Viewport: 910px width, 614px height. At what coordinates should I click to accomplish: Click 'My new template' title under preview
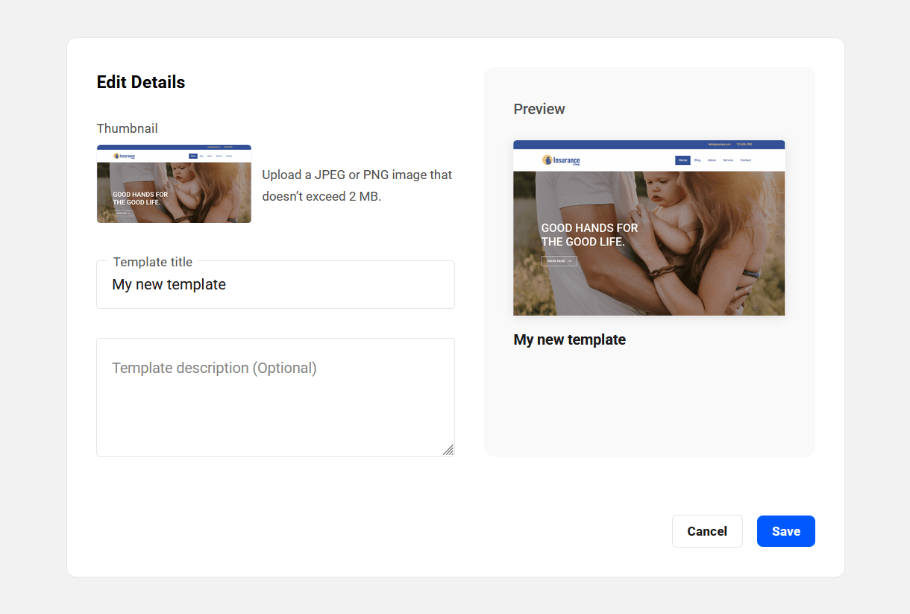point(570,339)
